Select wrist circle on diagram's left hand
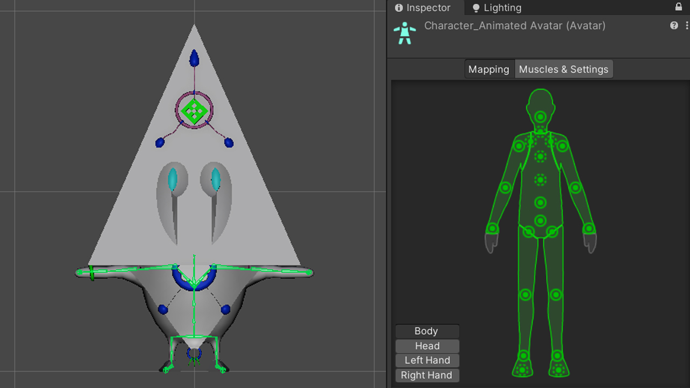 coord(492,228)
